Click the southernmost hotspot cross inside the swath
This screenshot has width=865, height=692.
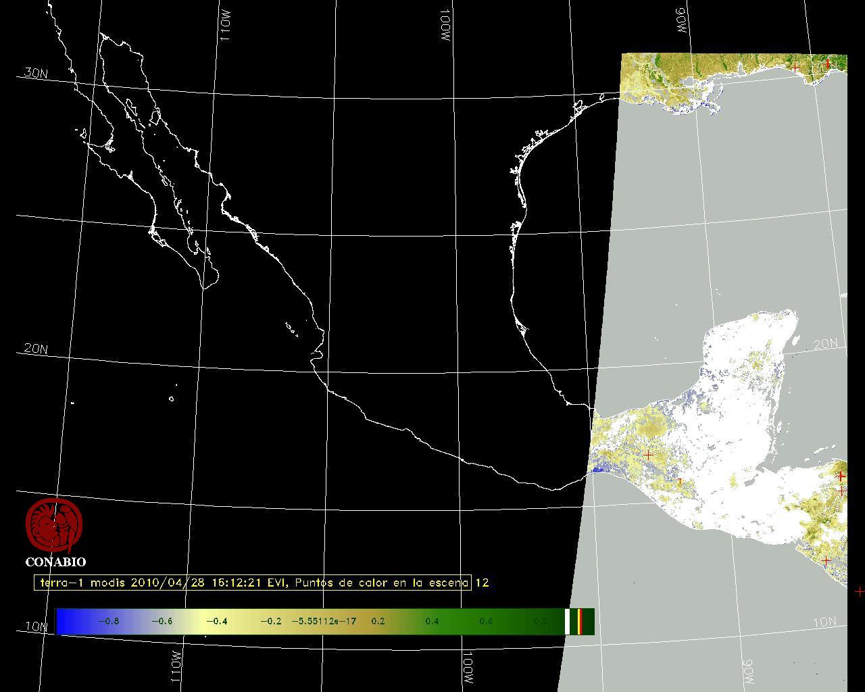tap(825, 561)
